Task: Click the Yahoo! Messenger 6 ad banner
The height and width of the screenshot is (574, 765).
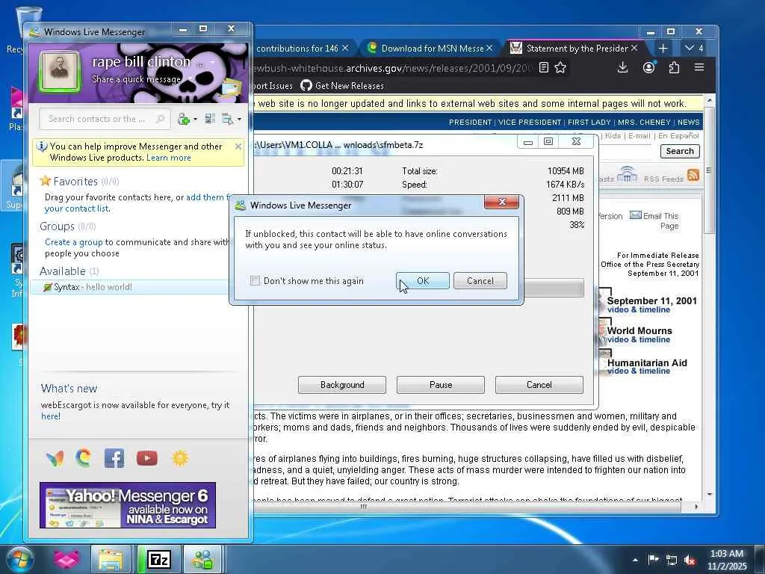Action: pos(128,505)
